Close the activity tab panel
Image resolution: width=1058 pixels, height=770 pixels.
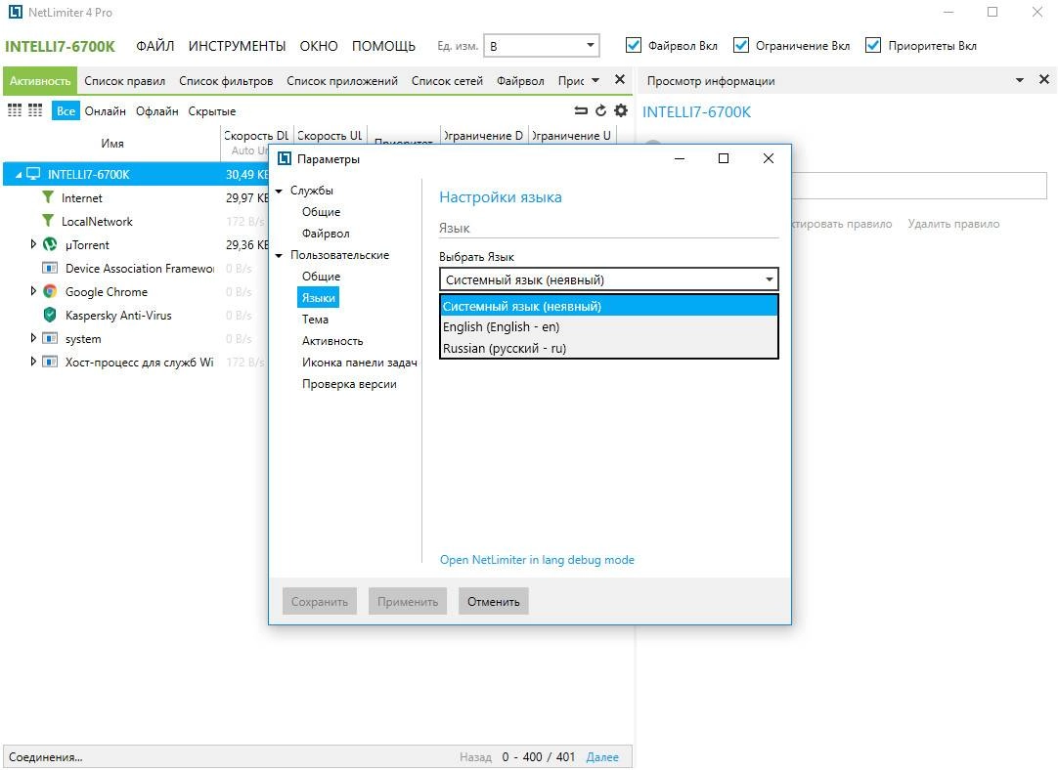tap(620, 80)
